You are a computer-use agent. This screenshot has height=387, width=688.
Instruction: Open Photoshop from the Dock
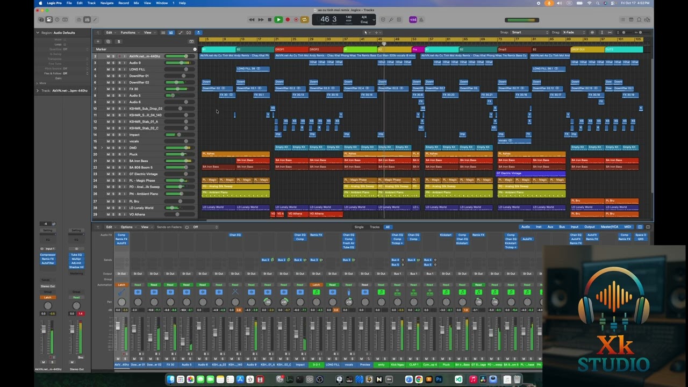(439, 379)
